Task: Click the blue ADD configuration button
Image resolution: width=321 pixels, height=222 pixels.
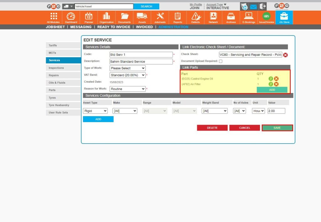Action: pyautogui.click(x=98, y=119)
